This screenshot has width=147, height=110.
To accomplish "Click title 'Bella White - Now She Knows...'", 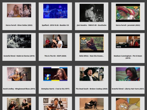I will (x=91, y=56).
